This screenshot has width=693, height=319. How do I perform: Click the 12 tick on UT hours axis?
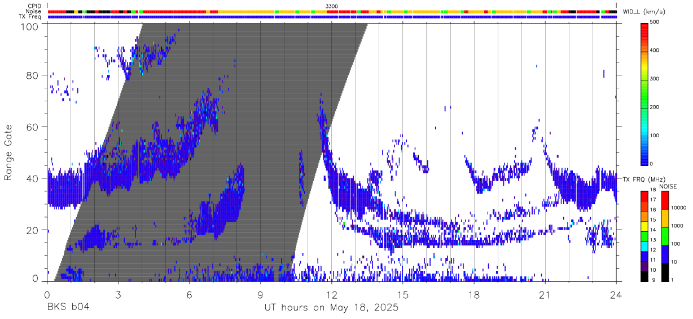(x=331, y=294)
